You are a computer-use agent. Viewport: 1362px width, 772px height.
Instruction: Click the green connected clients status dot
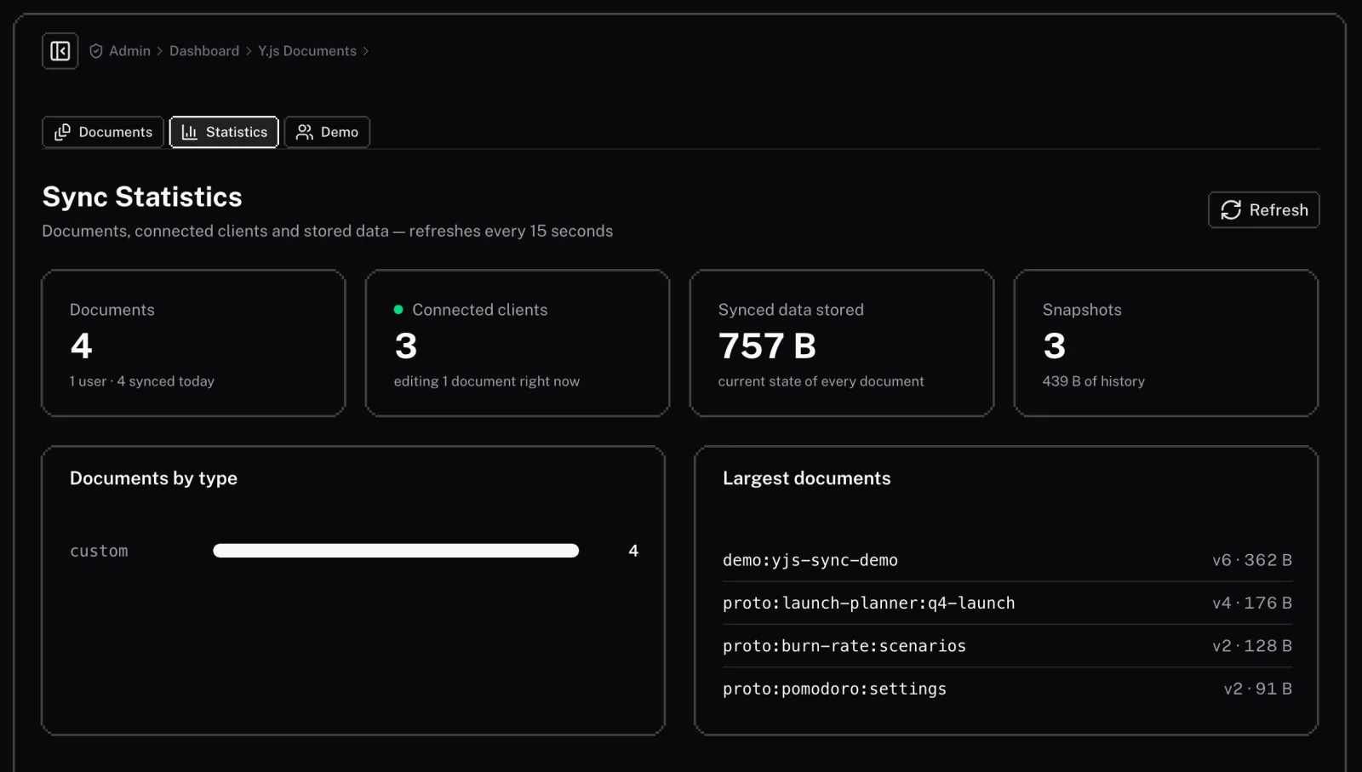click(x=398, y=310)
